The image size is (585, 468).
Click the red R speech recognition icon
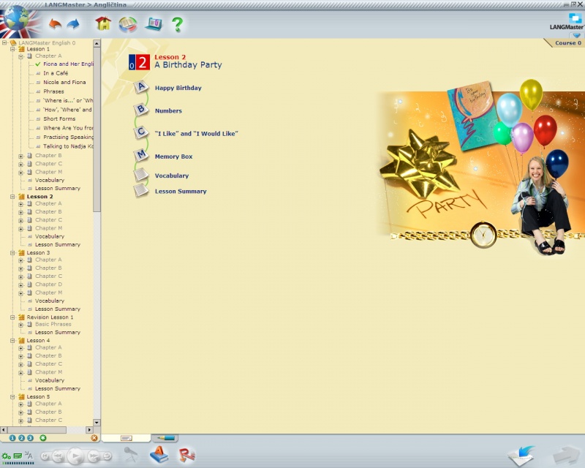point(186,455)
